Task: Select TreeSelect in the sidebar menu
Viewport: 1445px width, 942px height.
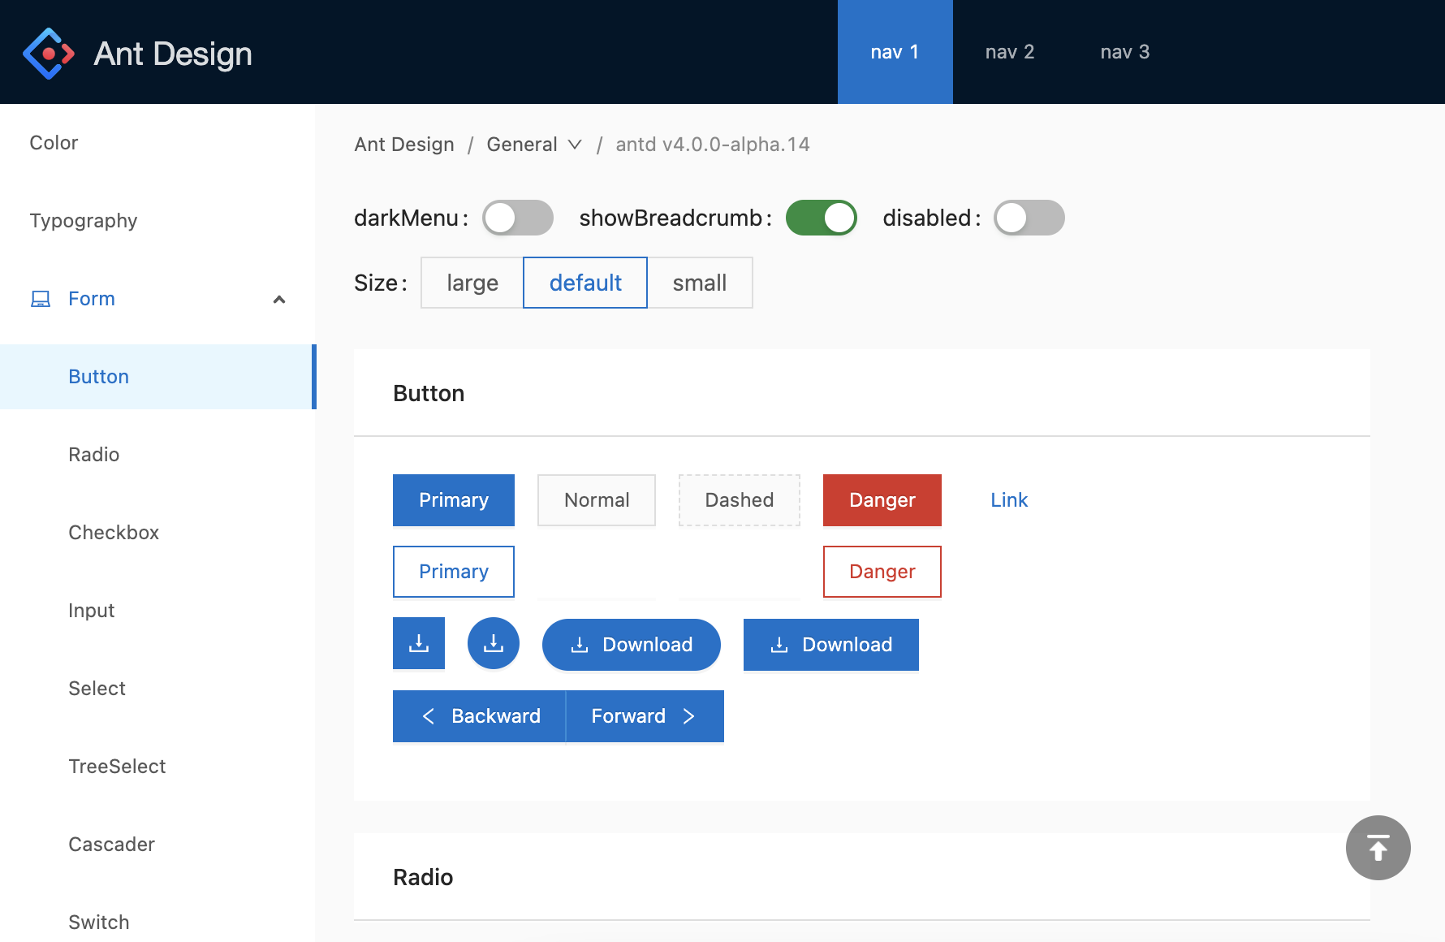Action: 157,767
